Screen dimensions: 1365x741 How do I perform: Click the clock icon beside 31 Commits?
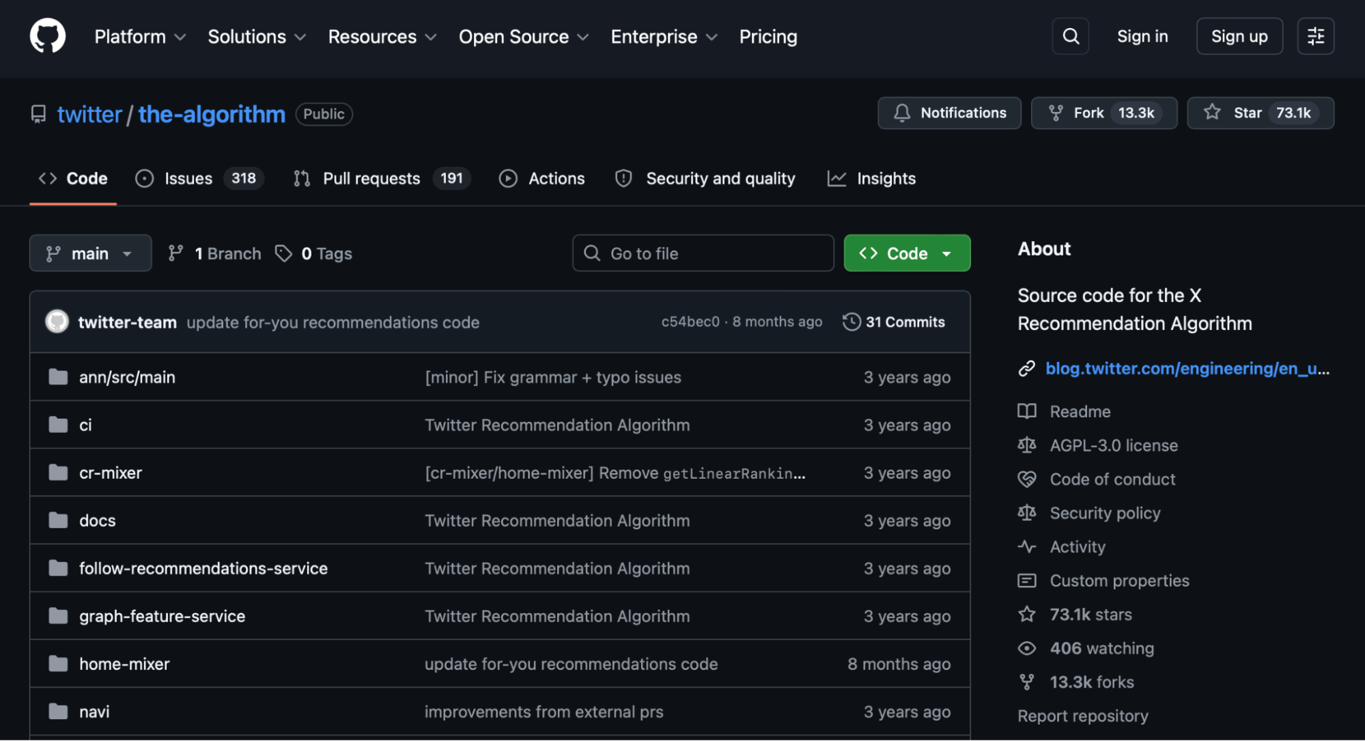pos(852,322)
